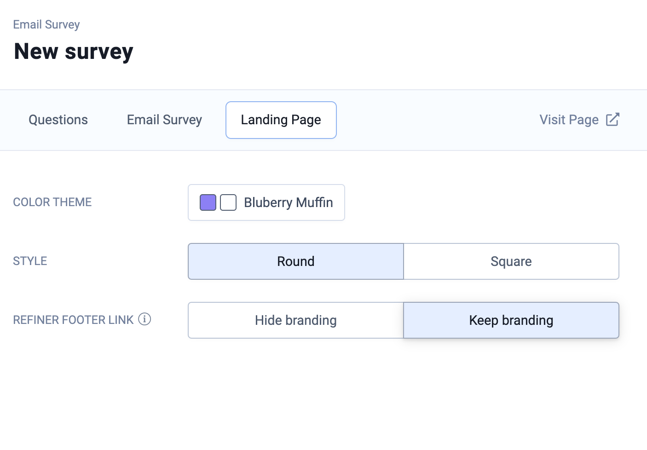This screenshot has height=450, width=647.
Task: Switch to the Questions tab
Action: pyautogui.click(x=58, y=120)
